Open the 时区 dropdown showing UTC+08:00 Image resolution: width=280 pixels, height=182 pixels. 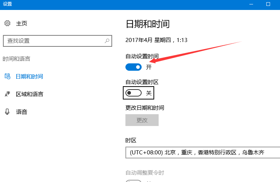pyautogui.click(x=203, y=152)
